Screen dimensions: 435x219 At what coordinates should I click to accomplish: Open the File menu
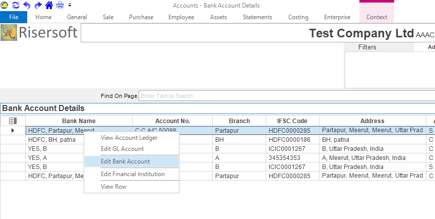(x=14, y=17)
